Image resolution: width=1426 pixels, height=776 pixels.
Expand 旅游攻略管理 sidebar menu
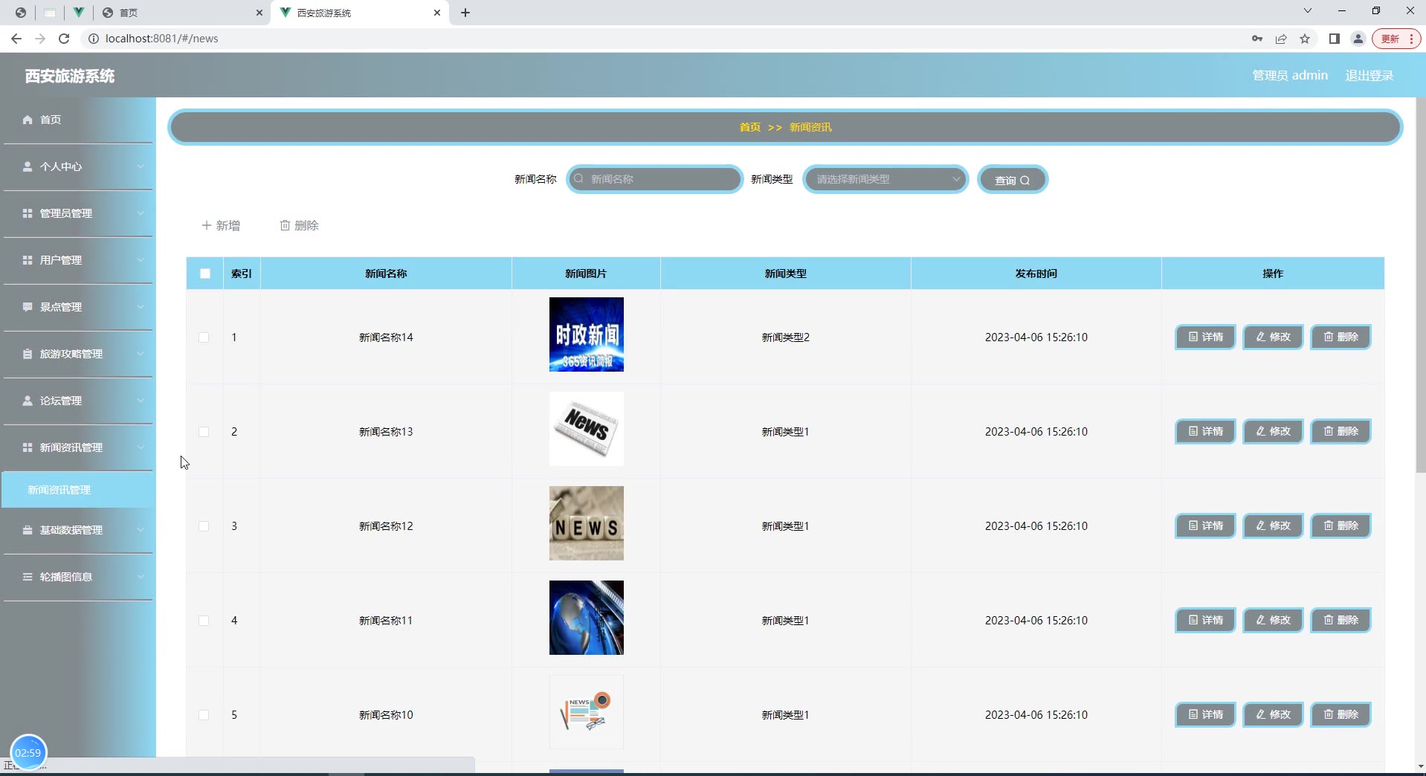(x=78, y=354)
